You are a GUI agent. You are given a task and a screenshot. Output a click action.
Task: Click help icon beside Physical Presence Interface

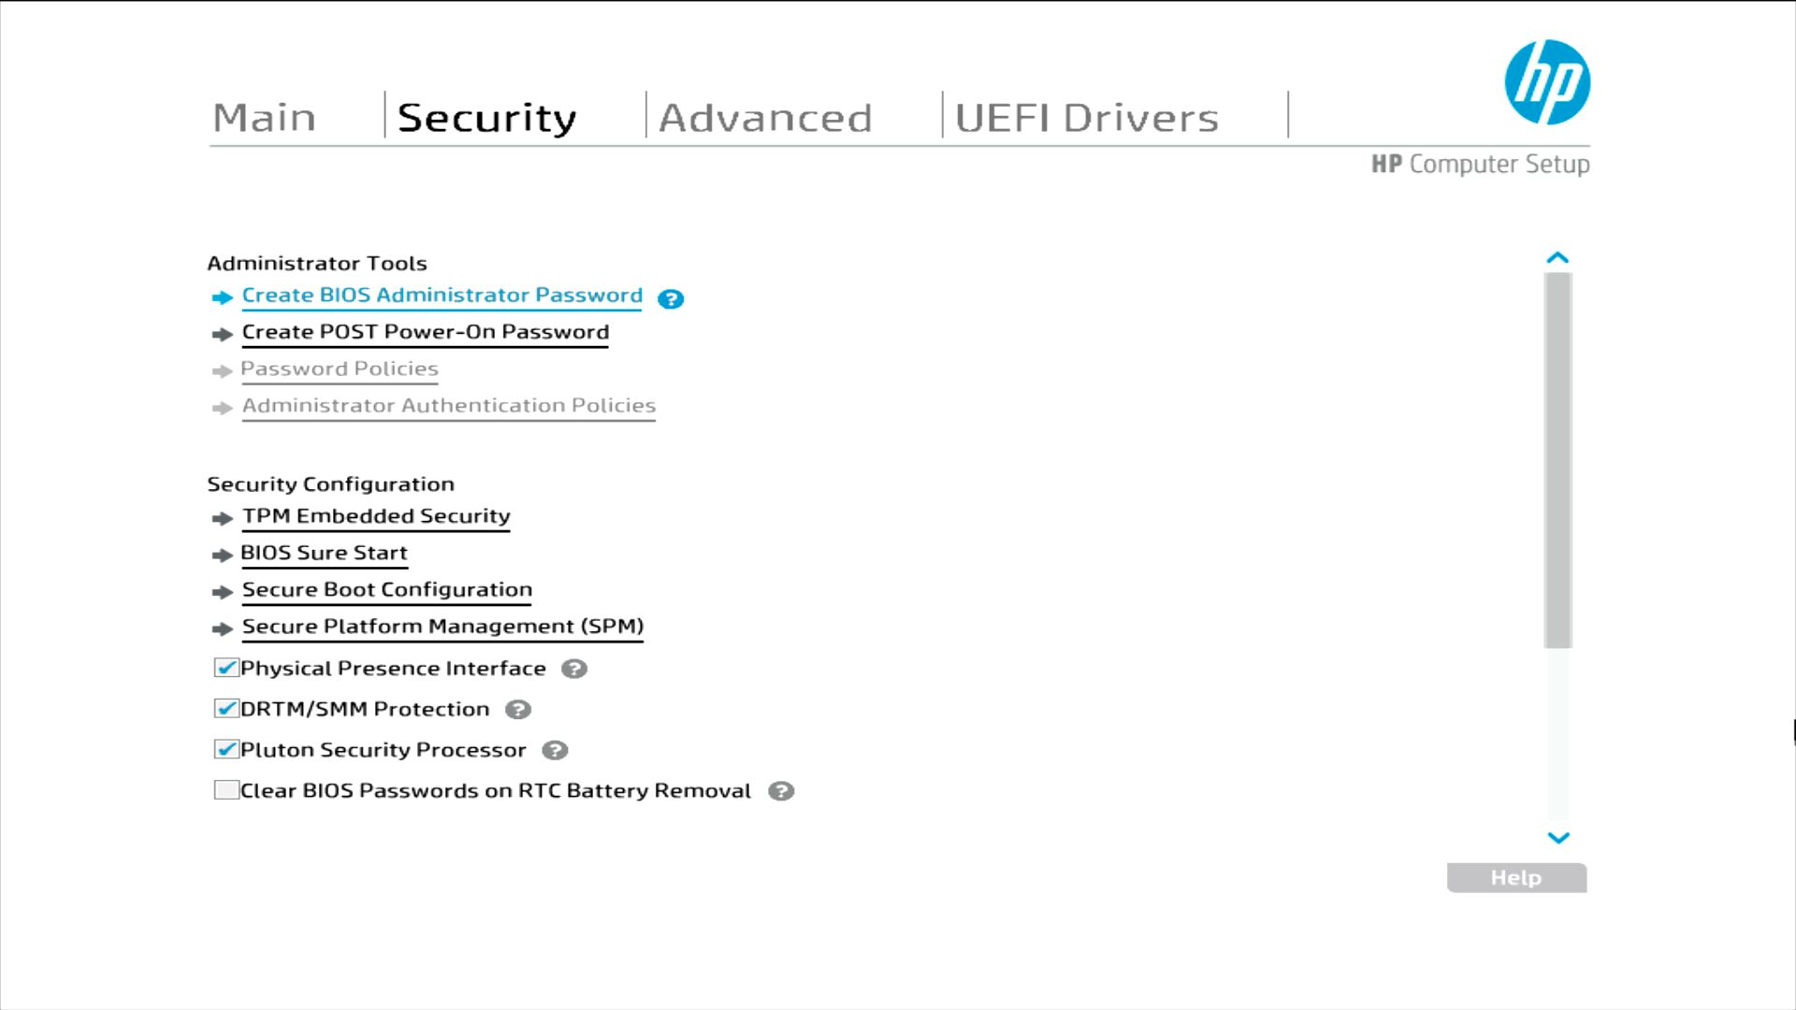point(573,669)
